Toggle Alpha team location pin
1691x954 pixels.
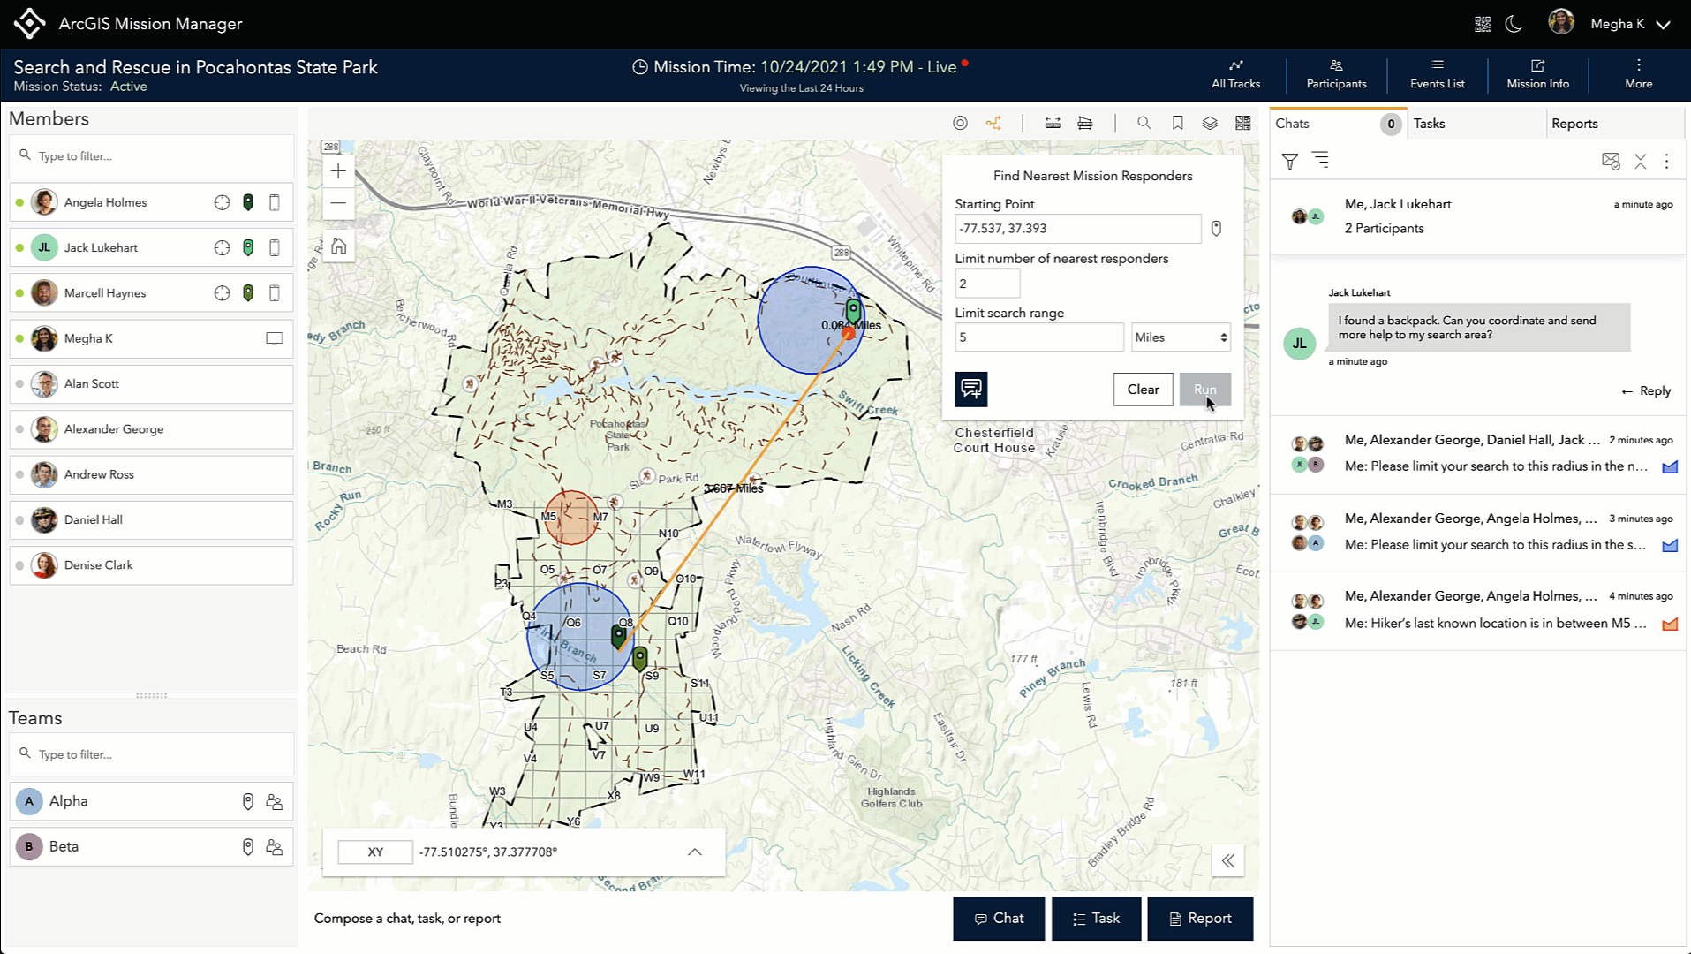248,801
